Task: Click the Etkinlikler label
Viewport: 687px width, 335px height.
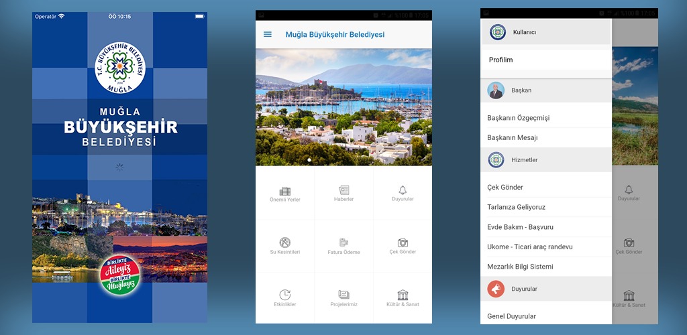Action: (284, 304)
